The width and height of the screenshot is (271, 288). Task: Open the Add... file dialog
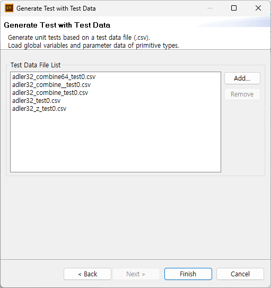click(x=242, y=78)
